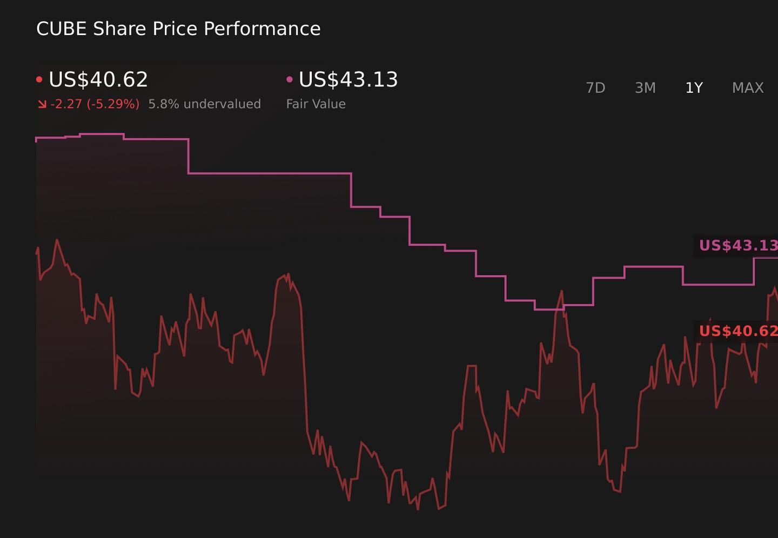The height and width of the screenshot is (538, 778).
Task: Switch chart range to 7D
Action: tap(595, 88)
